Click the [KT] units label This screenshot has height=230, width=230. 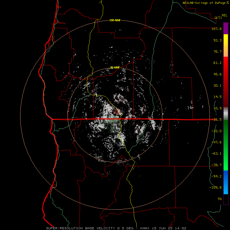218,18
